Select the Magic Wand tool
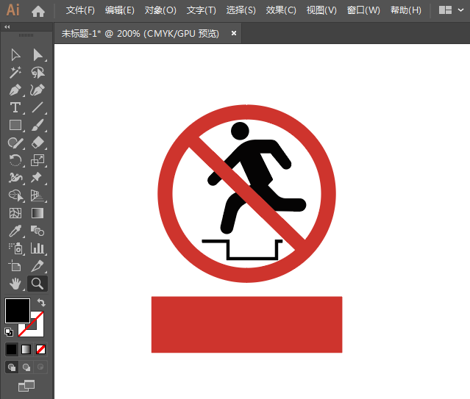 tap(15, 73)
